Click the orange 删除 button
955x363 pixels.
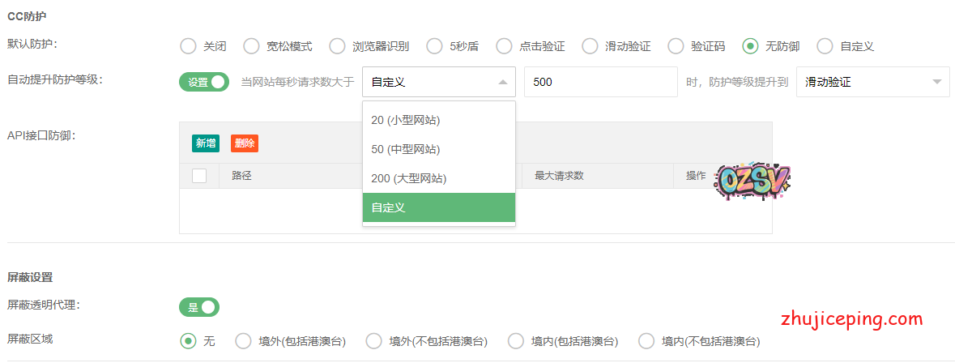click(244, 143)
